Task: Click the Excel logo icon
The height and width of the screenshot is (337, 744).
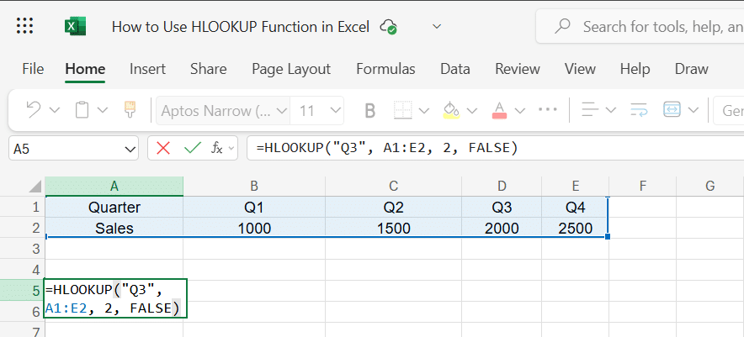Action: click(75, 26)
